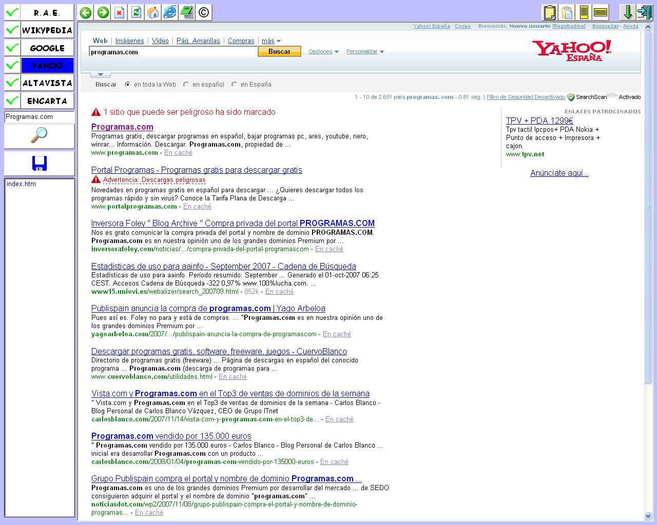Viewport: 657px width, 525px height.
Task: Toggle the Encarta green checkmark
Action: coord(12,100)
